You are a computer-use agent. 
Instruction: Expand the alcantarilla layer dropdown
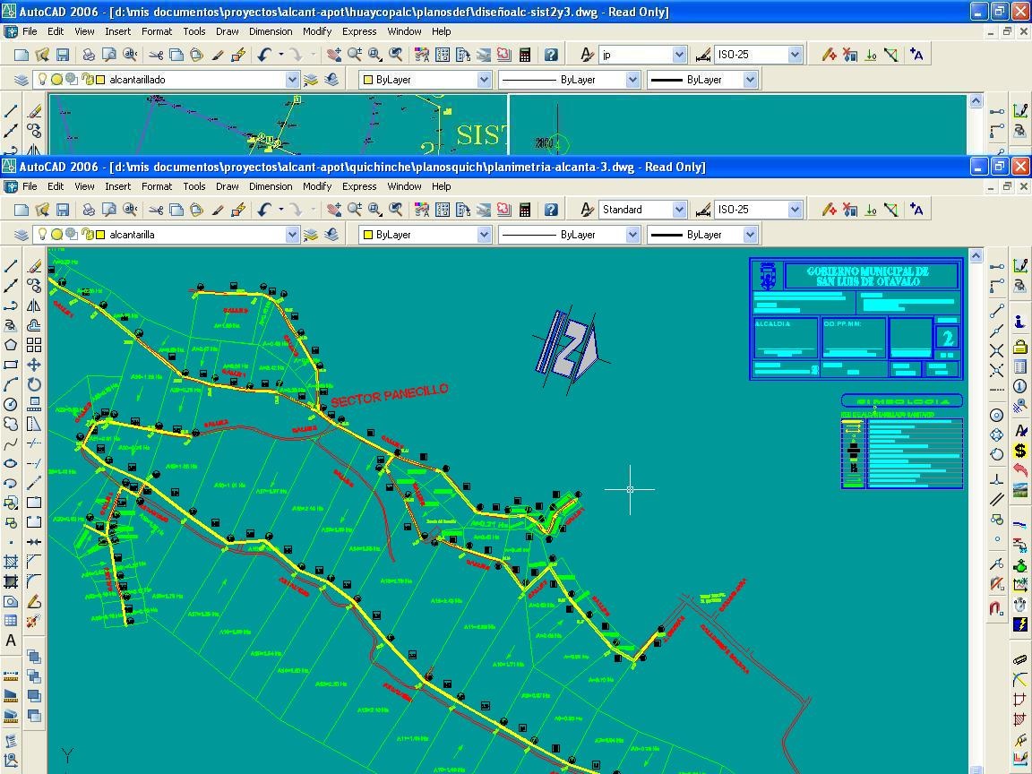click(292, 235)
